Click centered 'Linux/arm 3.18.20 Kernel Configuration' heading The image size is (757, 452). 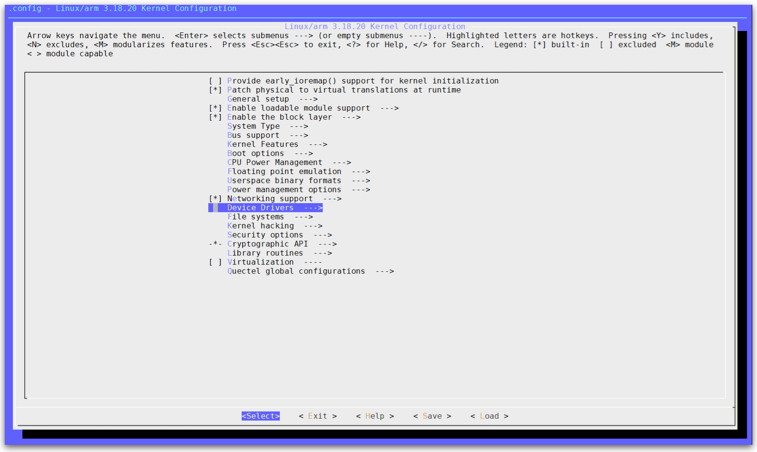375,27
